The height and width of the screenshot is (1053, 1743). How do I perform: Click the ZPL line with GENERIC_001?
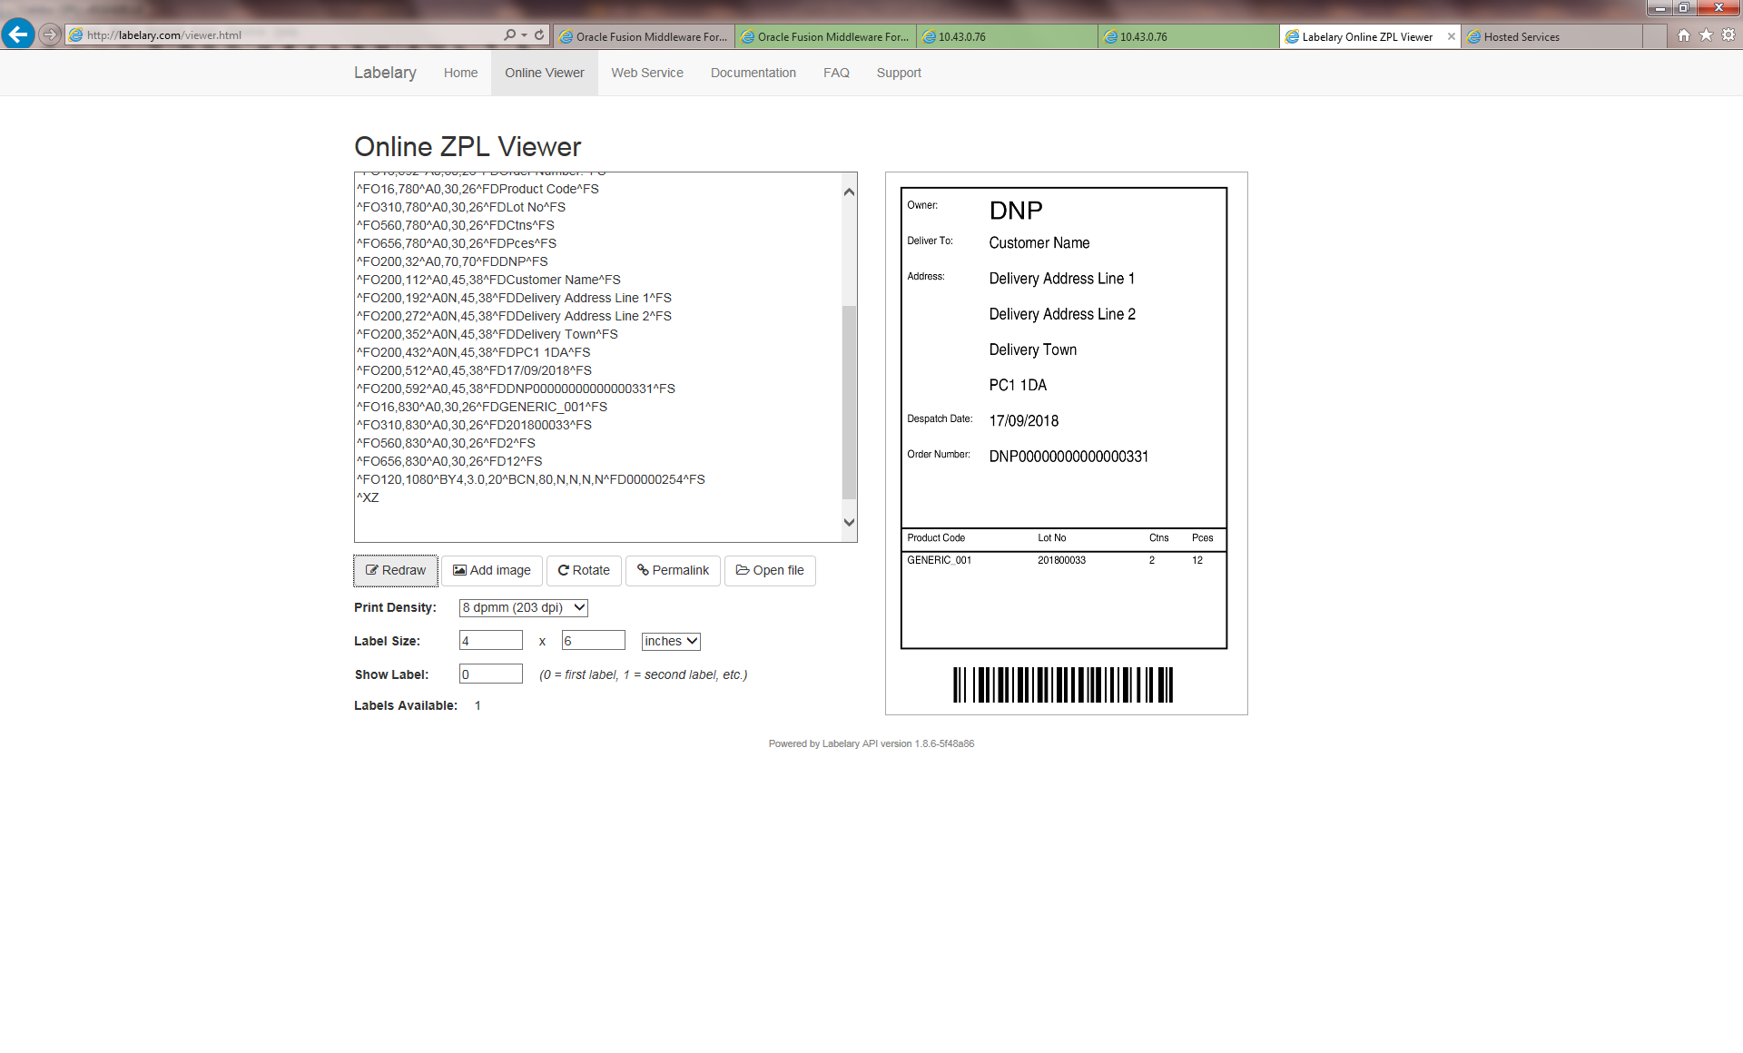point(482,407)
